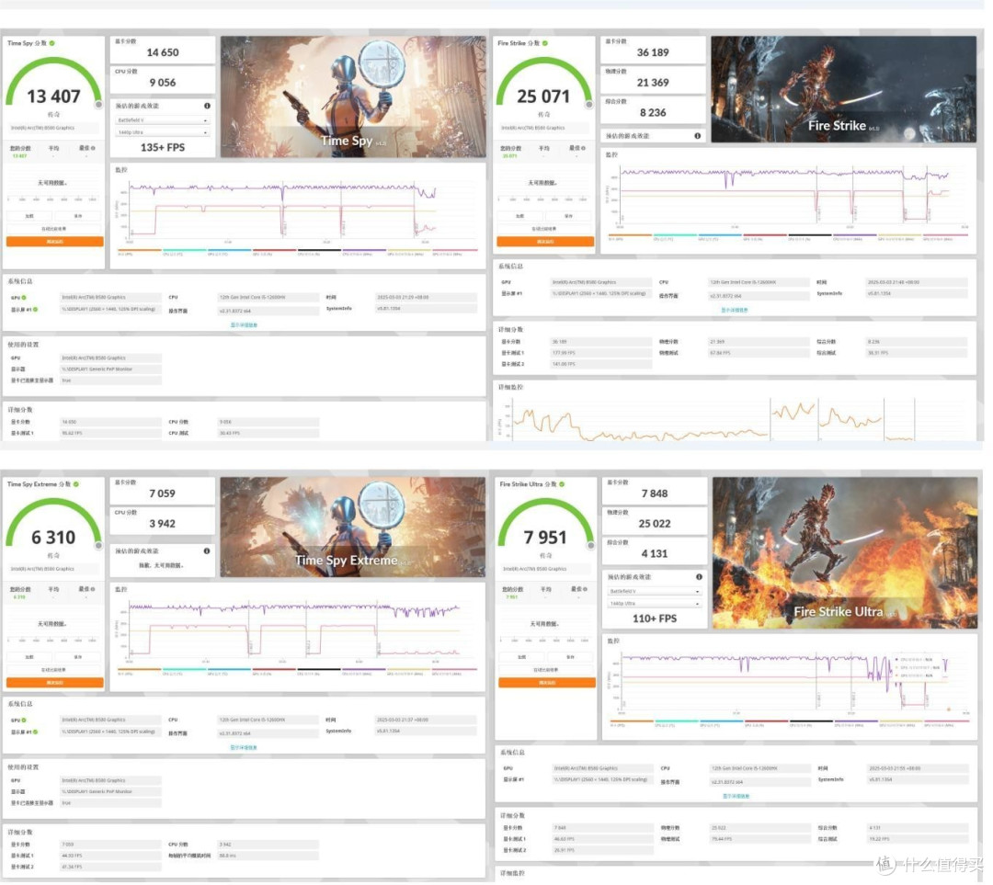Open the Battlefield V game dropdown in Fire Strike Ultra panel
Screen dimensions: 993x885
[x=655, y=592]
